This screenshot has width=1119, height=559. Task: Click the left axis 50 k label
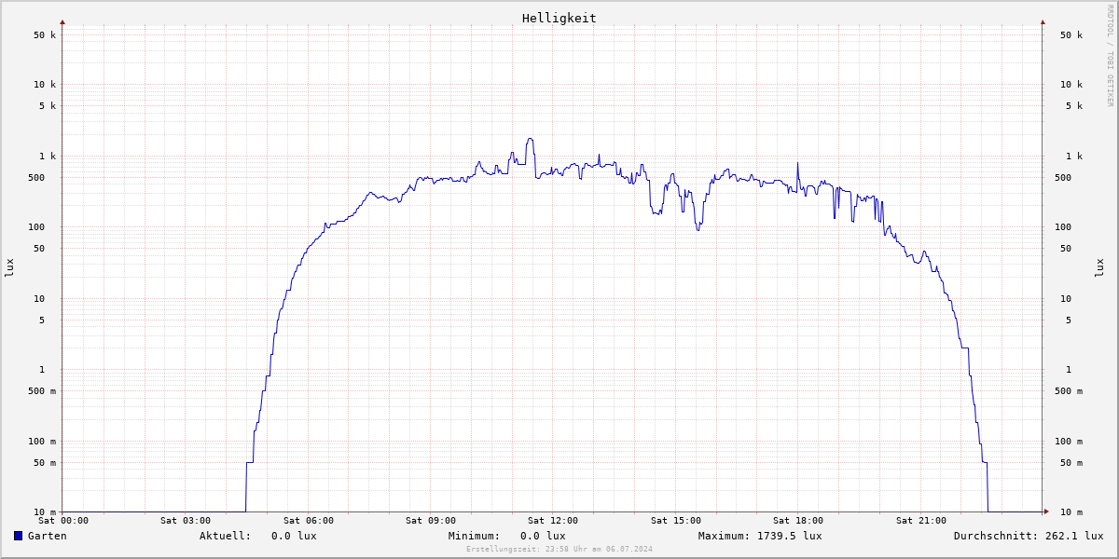click(x=45, y=35)
